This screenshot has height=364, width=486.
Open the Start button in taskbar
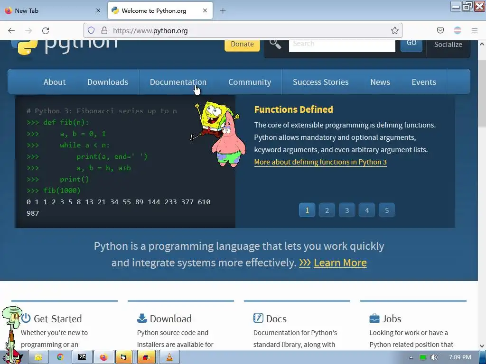point(13,357)
